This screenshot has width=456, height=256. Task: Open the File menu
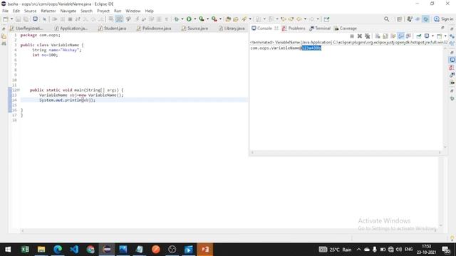tap(5, 11)
